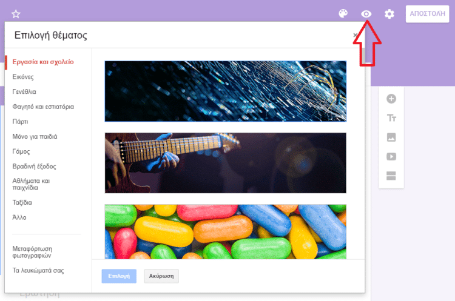Choose Μεταφόρτωση φωτογραφιών upload option

(32, 252)
